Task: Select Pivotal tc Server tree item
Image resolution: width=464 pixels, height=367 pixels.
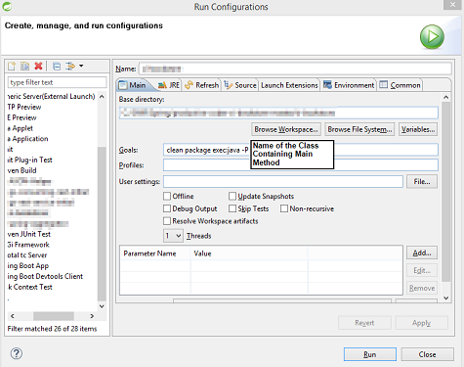Action: [27, 255]
